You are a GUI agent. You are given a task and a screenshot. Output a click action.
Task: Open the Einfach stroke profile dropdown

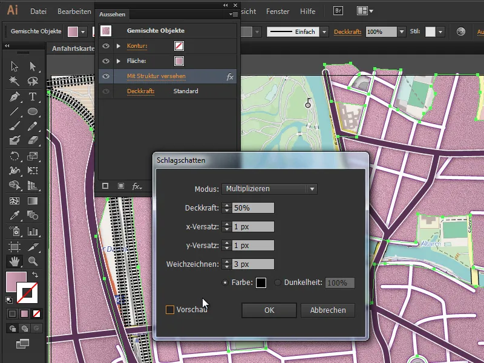pos(324,31)
